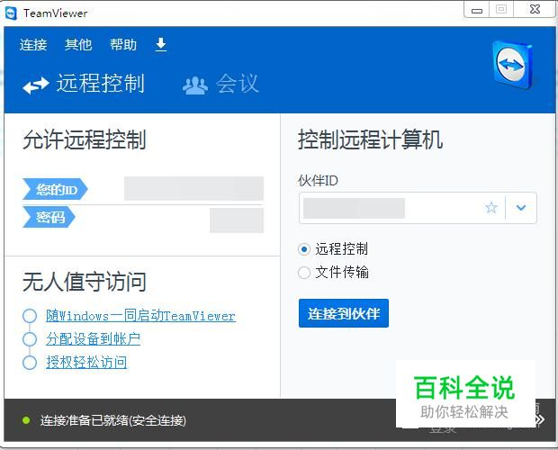
Task: Click the 密码 label tag
Action: pyautogui.click(x=49, y=217)
